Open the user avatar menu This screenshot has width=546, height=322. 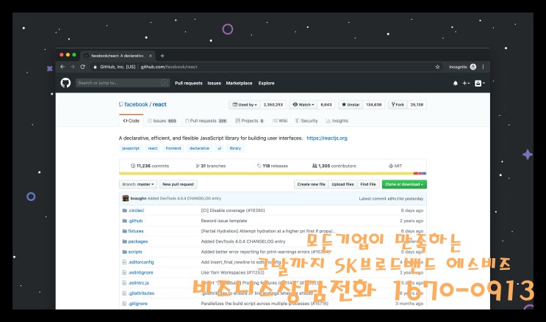click(x=479, y=83)
